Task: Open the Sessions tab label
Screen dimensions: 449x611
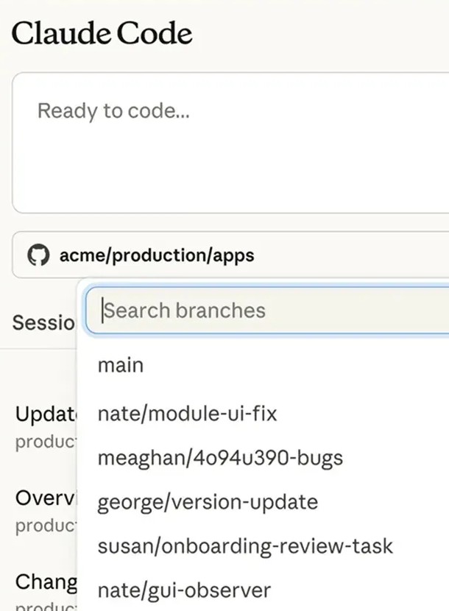Action: coord(43,322)
